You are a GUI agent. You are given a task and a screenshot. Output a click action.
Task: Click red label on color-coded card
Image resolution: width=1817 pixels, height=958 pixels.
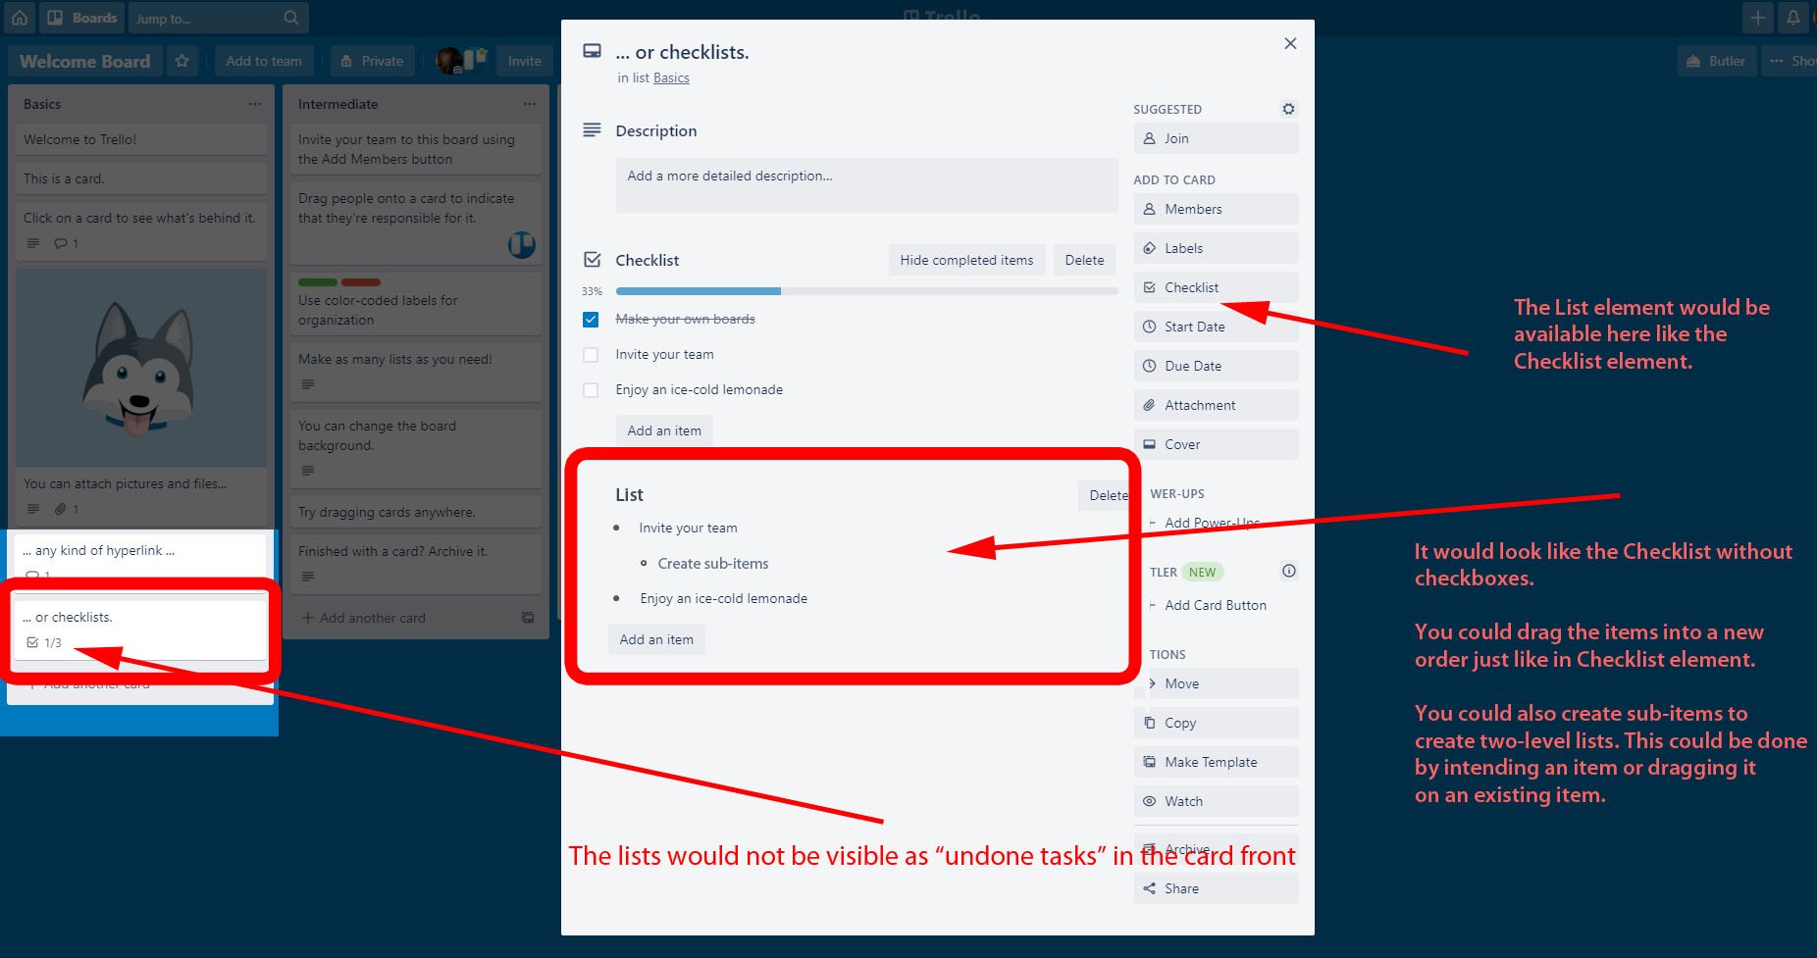tap(361, 282)
